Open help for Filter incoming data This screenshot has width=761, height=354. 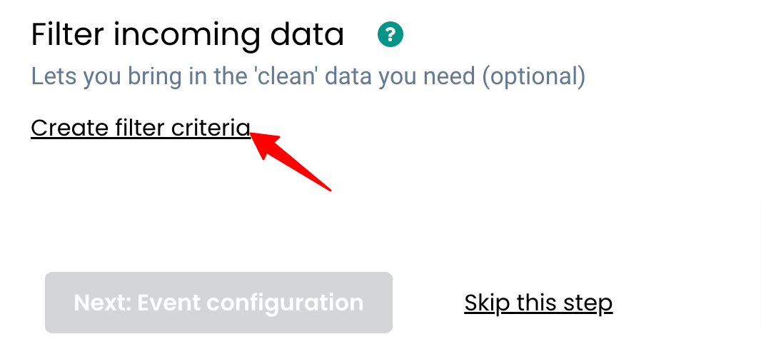[x=391, y=34]
